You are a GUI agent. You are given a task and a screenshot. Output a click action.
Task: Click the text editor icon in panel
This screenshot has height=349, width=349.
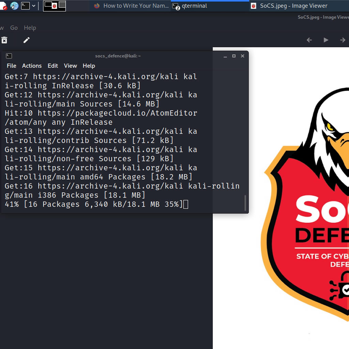point(3,6)
